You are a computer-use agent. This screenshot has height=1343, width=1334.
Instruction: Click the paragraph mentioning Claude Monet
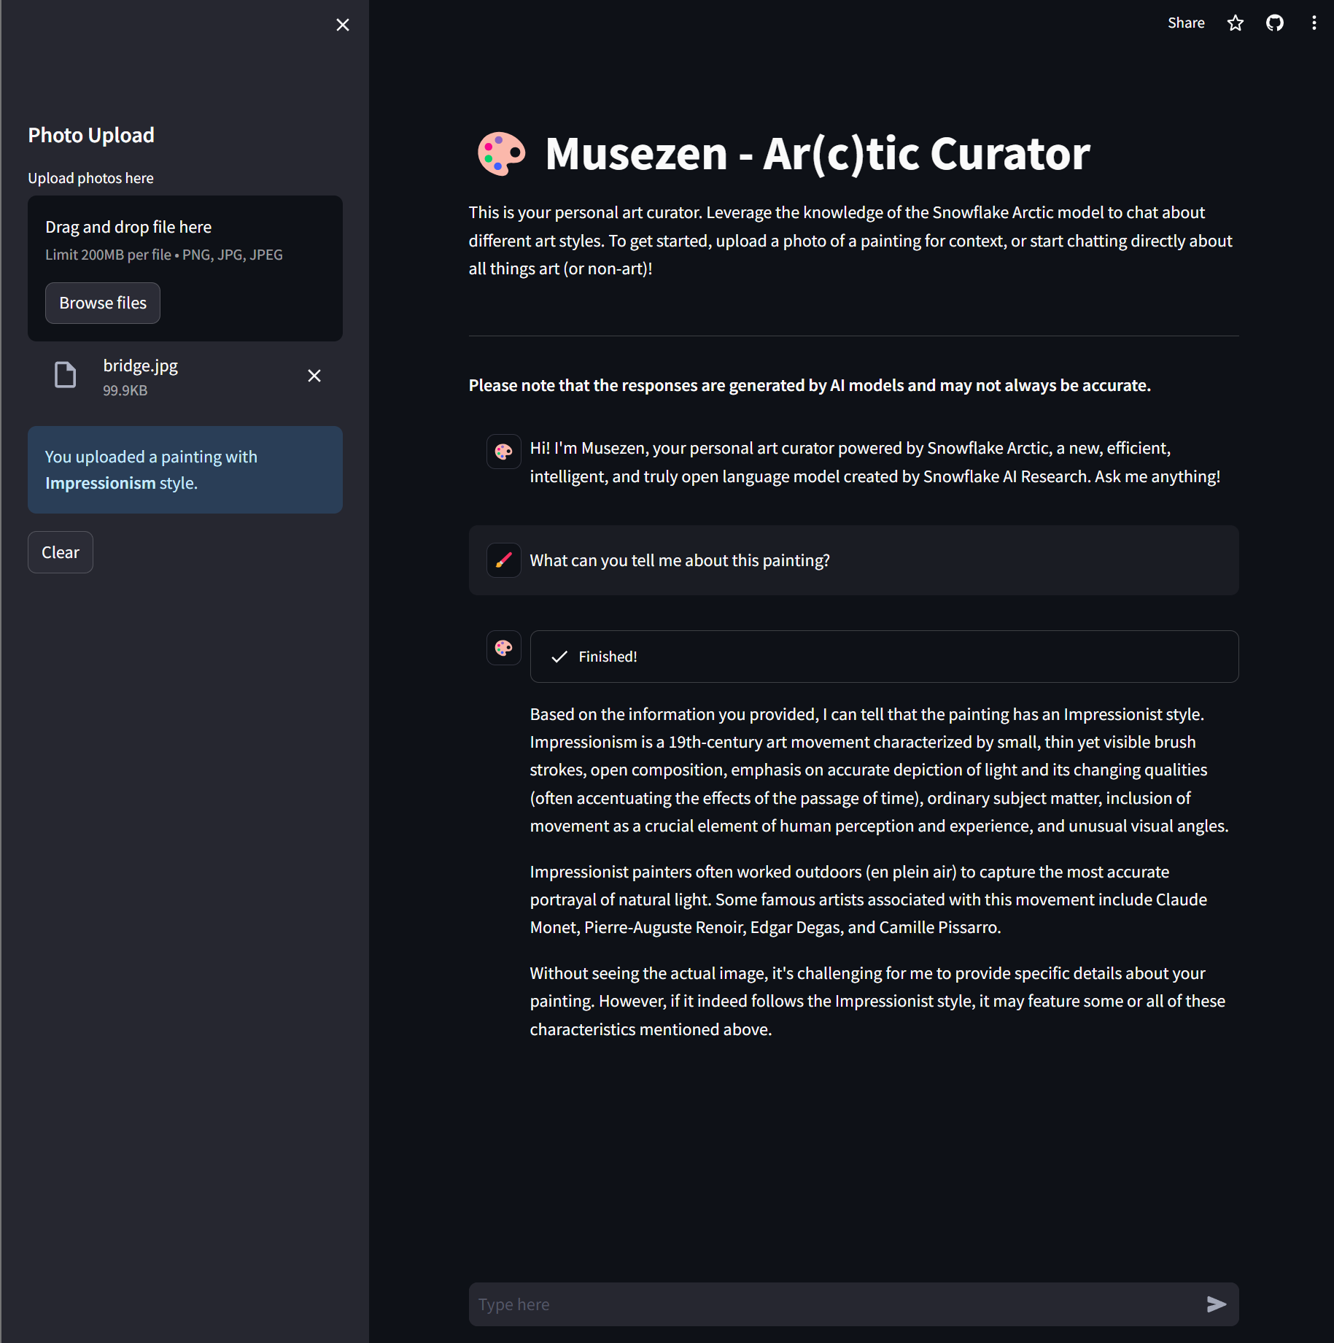(x=869, y=899)
